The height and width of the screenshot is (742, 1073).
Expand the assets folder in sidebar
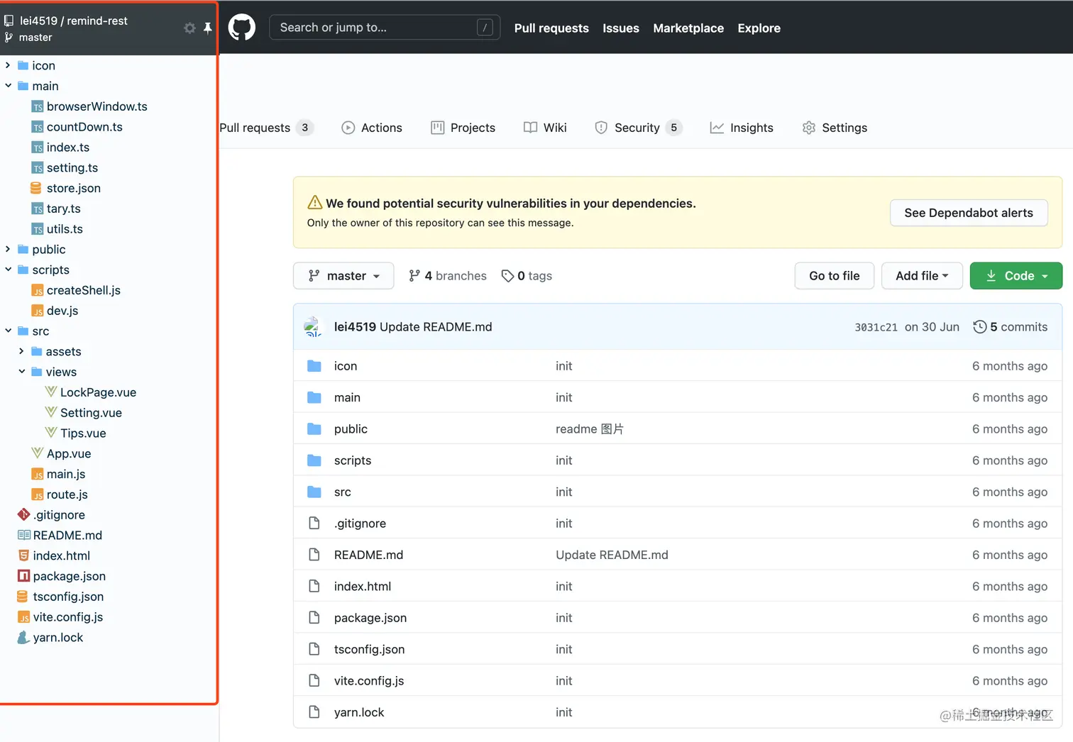point(21,351)
